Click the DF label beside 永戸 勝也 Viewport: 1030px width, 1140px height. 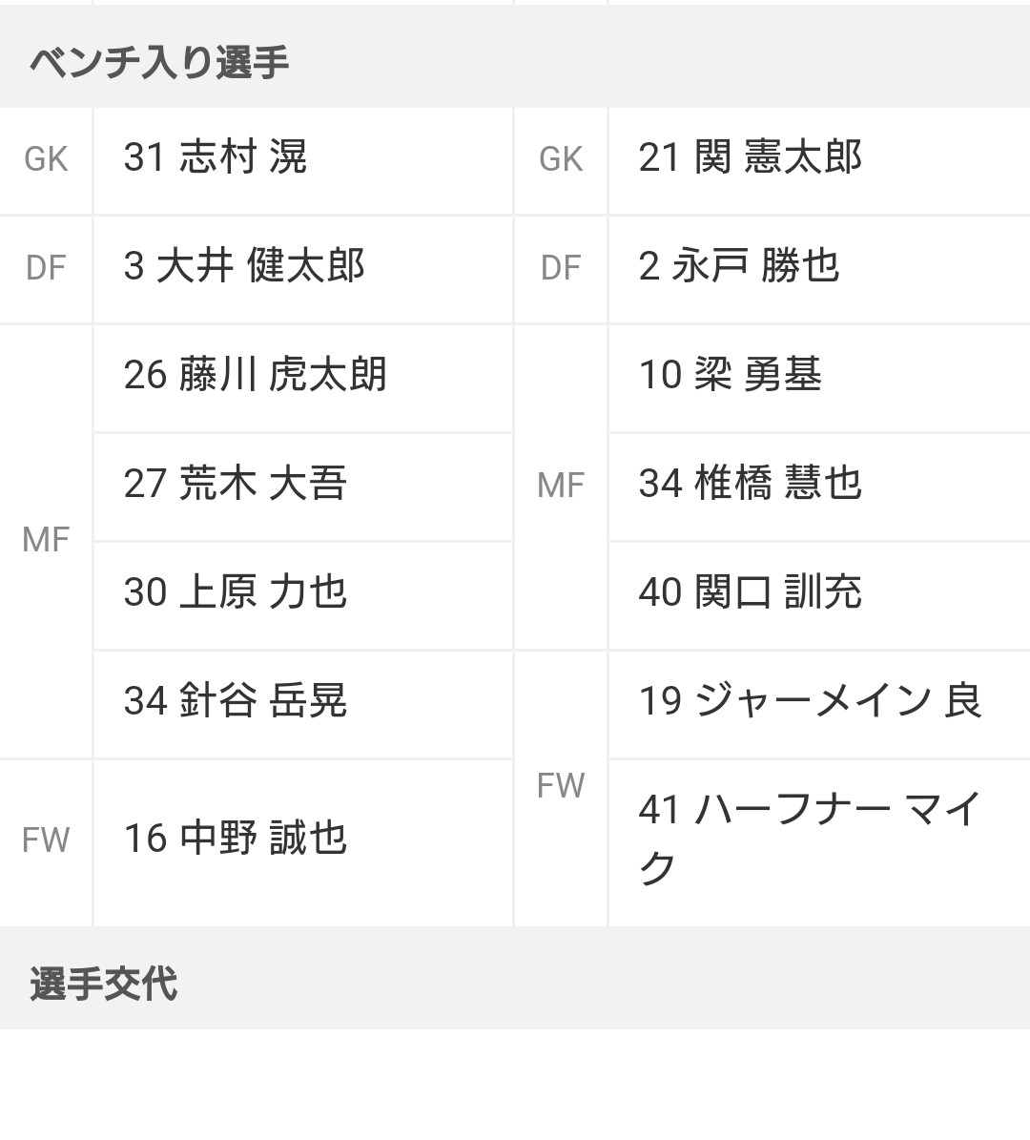[x=560, y=268]
